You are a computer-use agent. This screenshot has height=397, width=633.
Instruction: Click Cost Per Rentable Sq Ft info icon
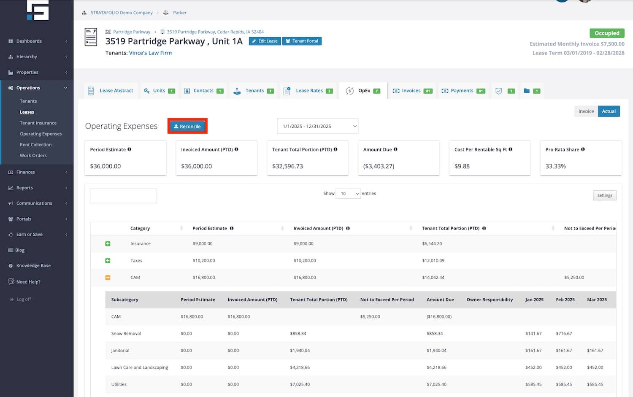pos(510,149)
